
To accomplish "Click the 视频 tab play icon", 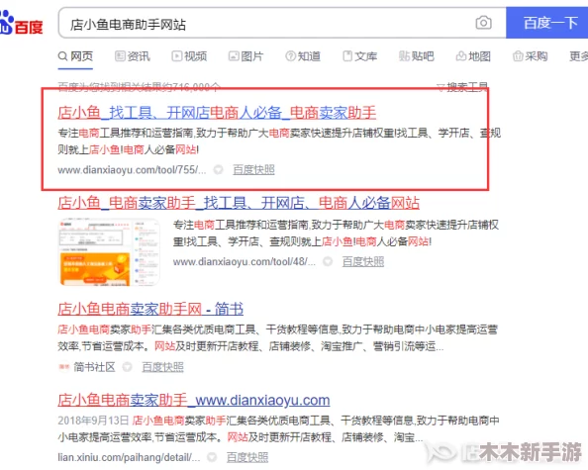I will [x=176, y=56].
